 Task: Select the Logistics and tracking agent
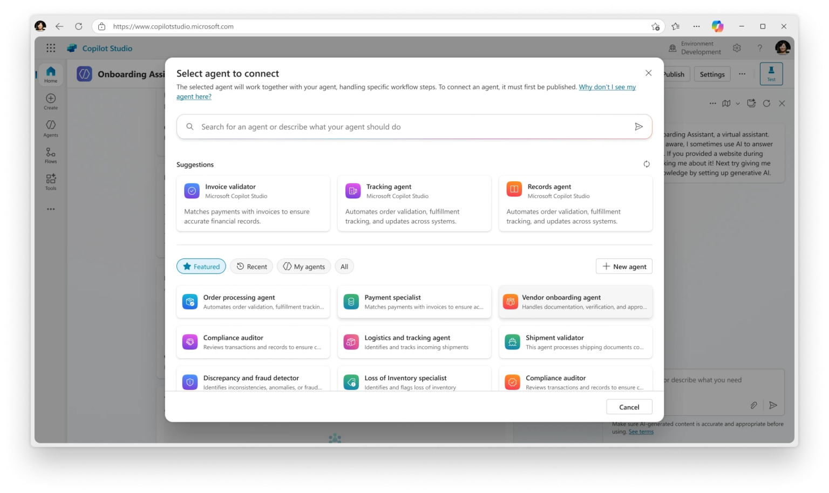(414, 342)
